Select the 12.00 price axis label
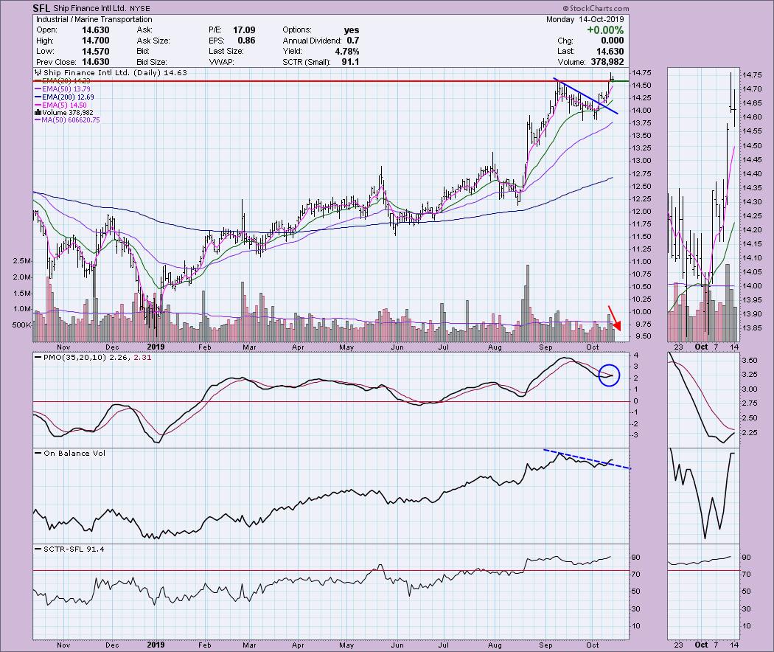The height and width of the screenshot is (652, 774). point(641,212)
